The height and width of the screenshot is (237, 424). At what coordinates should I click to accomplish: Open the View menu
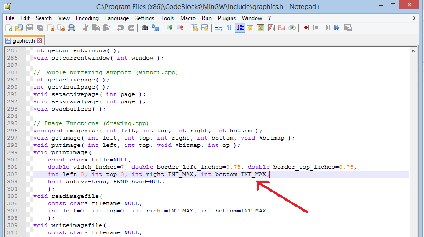[x=64, y=18]
